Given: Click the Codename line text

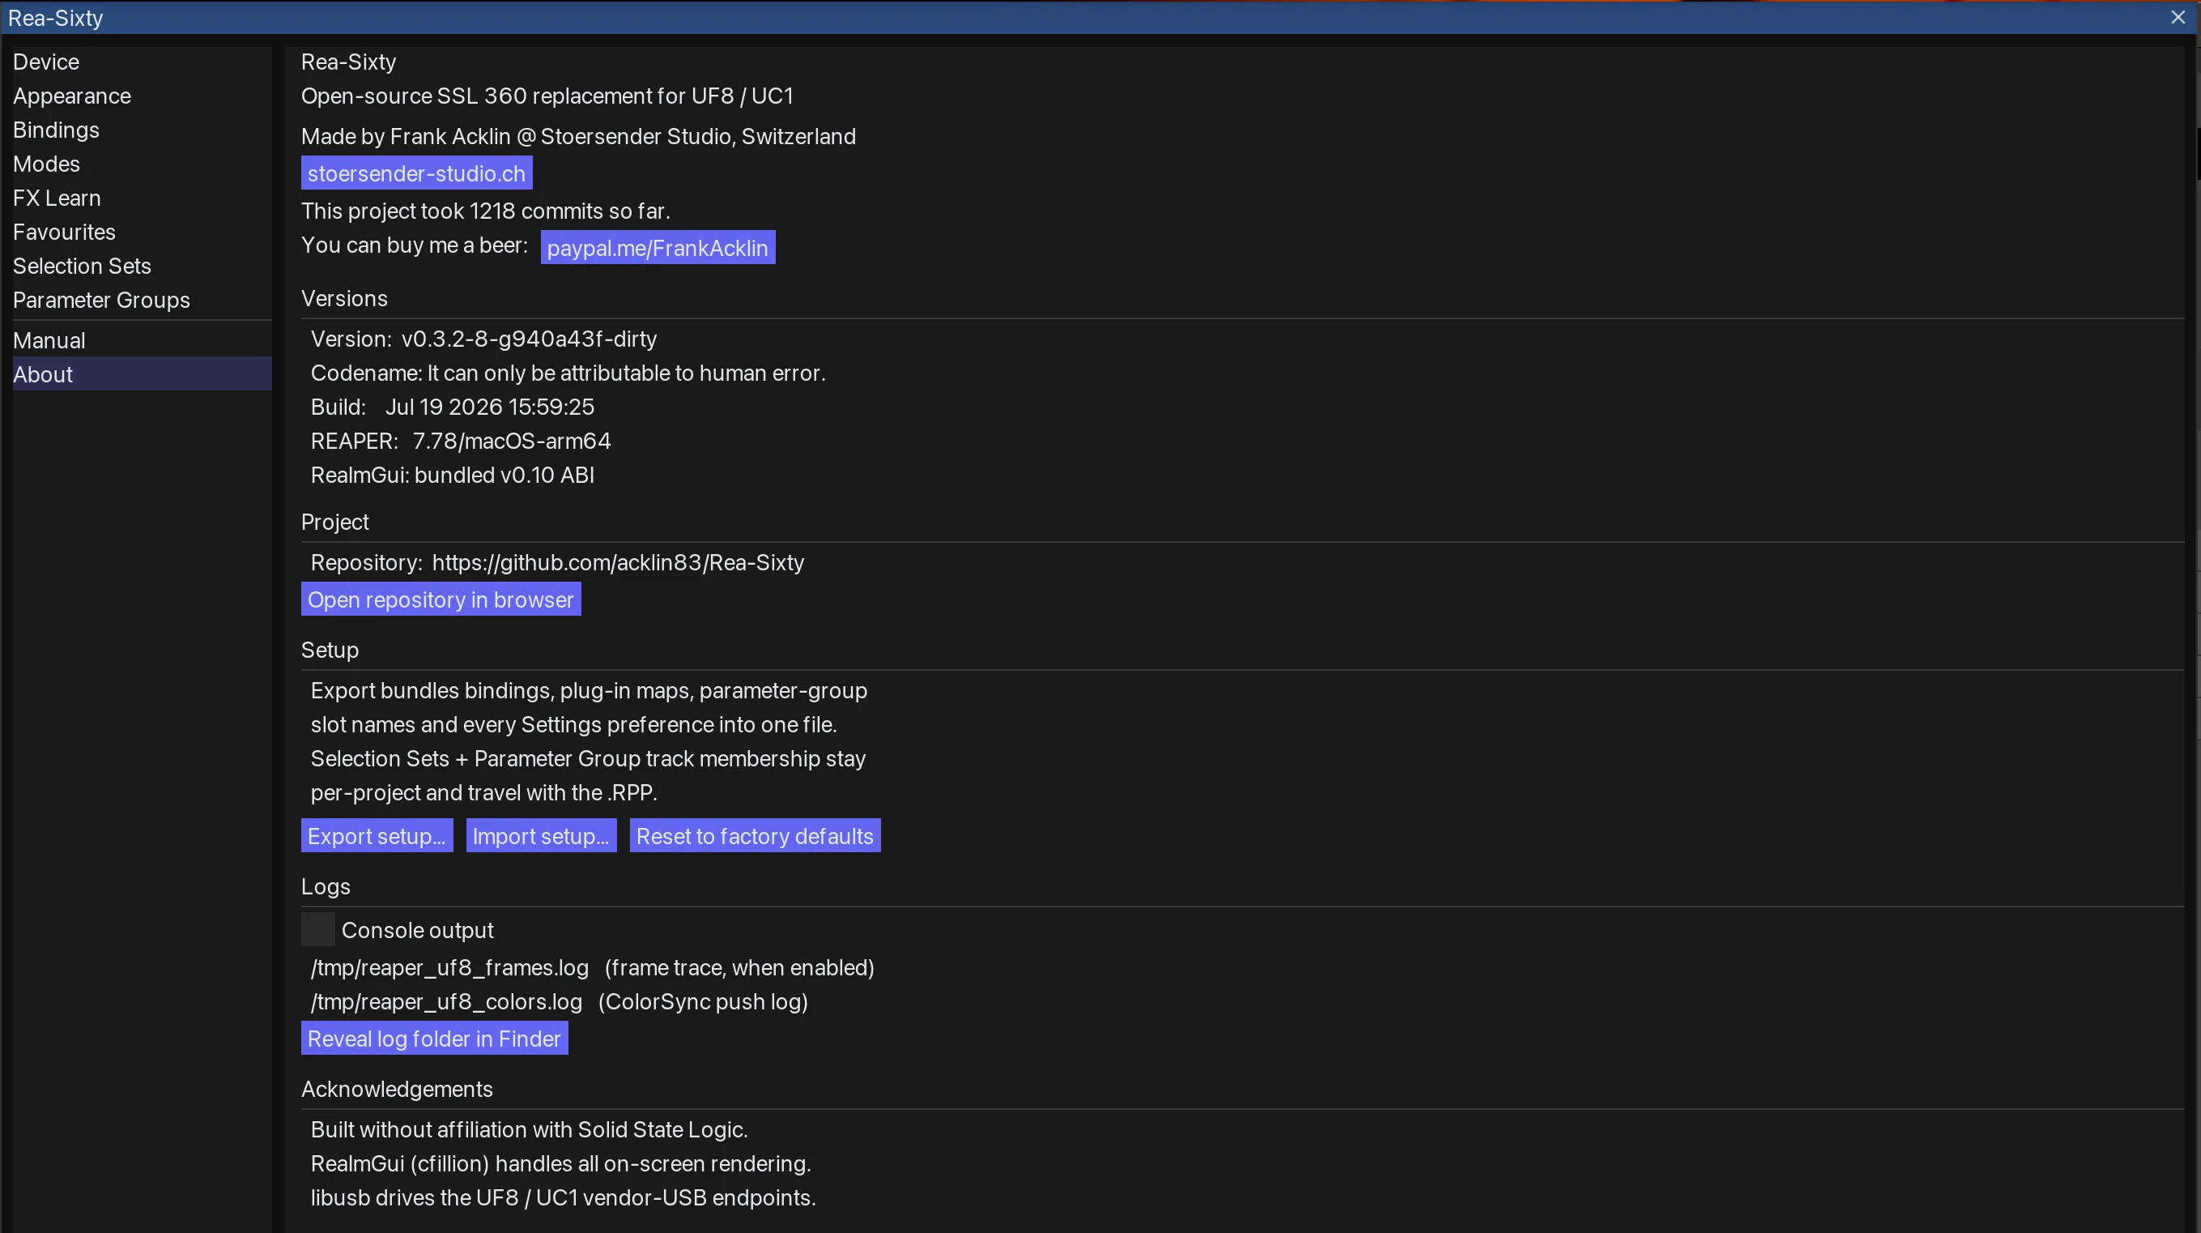Looking at the screenshot, I should pyautogui.click(x=568, y=373).
